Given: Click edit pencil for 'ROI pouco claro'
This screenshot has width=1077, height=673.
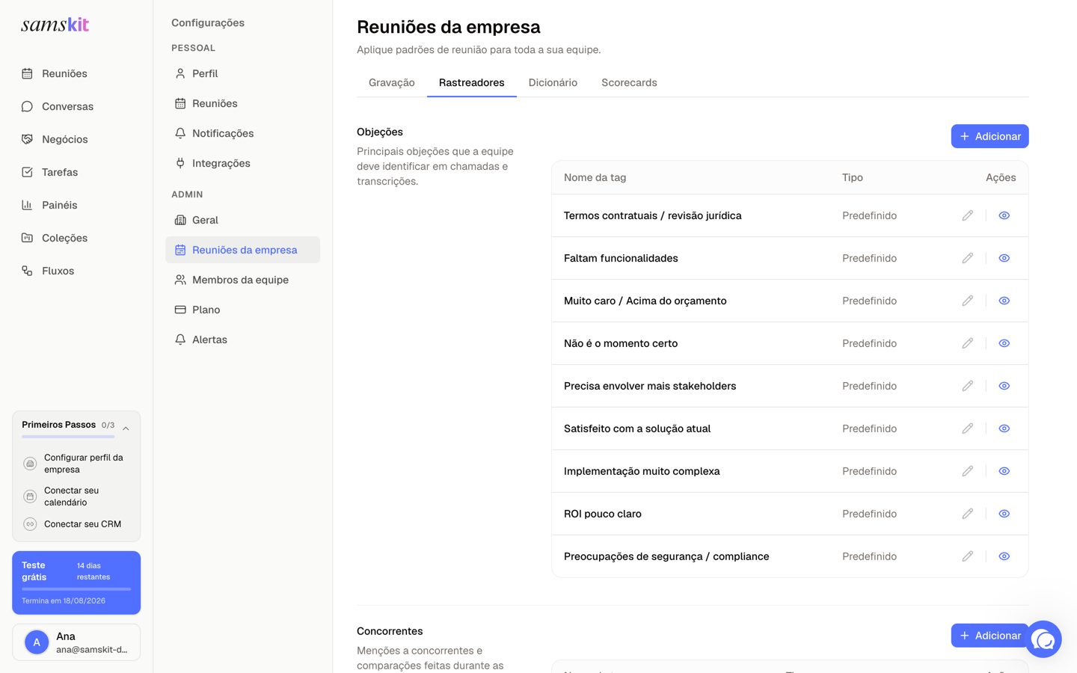Looking at the screenshot, I should coord(967,514).
